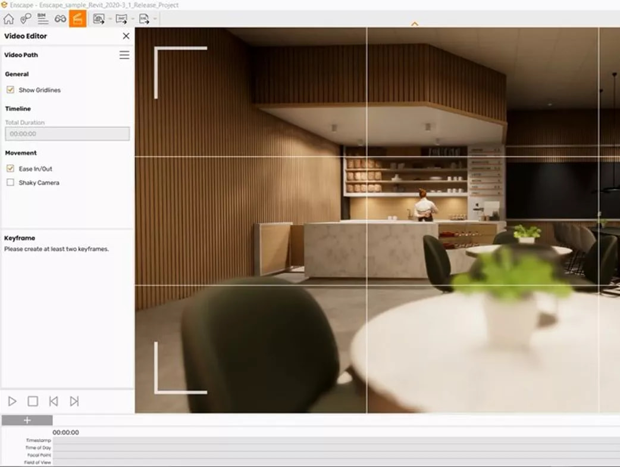
Task: Click the Total Duration time field
Action: [67, 134]
